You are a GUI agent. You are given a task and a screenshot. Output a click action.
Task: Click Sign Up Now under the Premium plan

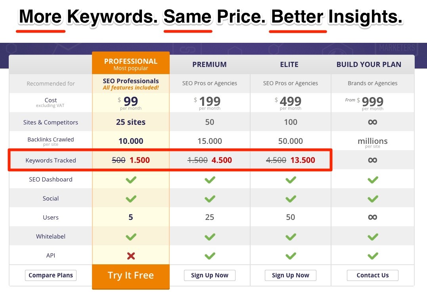click(x=210, y=275)
